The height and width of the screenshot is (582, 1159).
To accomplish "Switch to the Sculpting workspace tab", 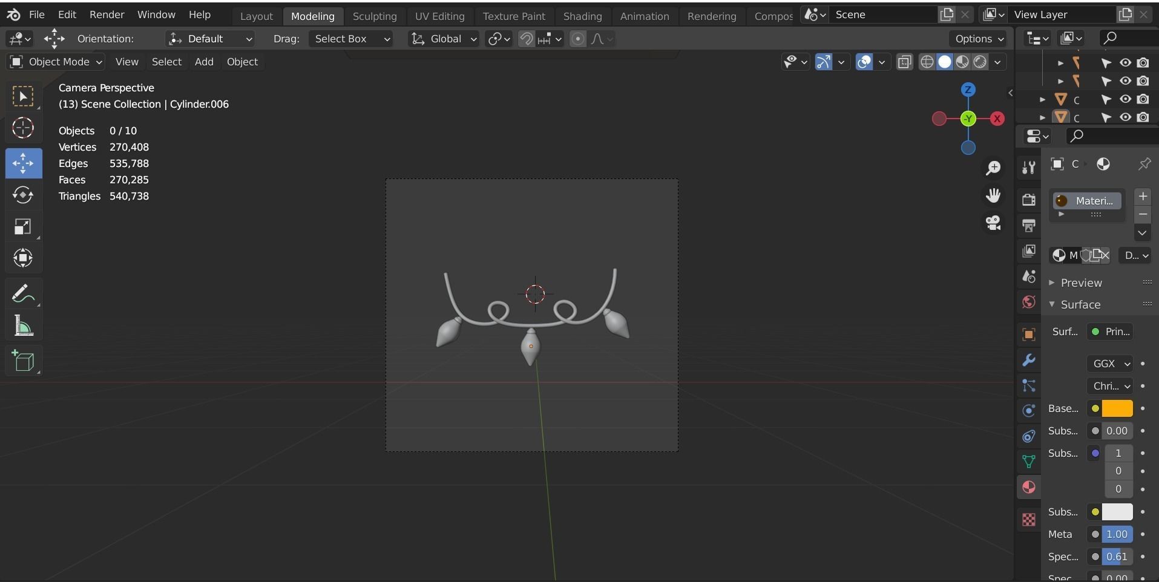I will click(375, 16).
